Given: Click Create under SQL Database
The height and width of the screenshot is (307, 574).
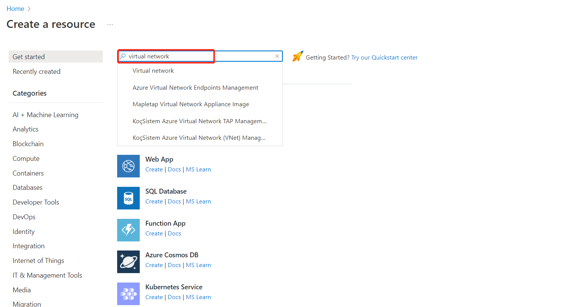Looking at the screenshot, I should click(x=154, y=202).
